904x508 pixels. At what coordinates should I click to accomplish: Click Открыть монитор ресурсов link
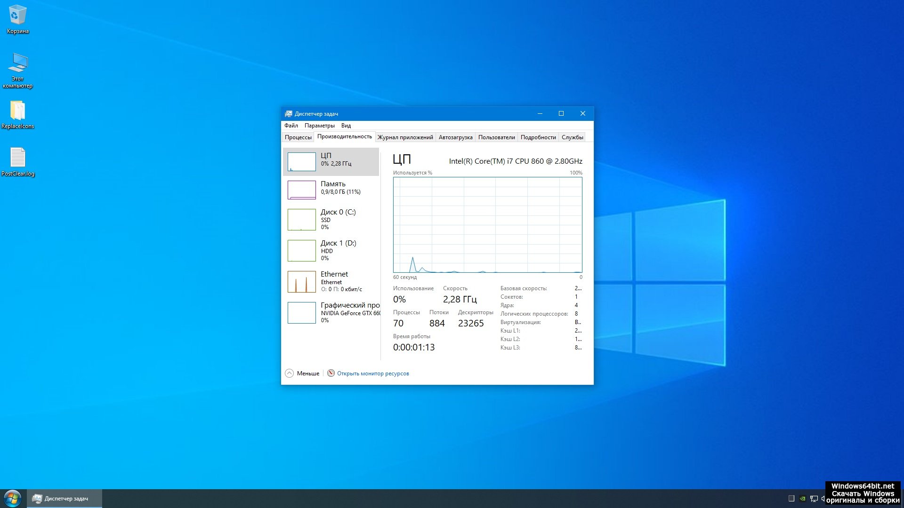pyautogui.click(x=373, y=373)
